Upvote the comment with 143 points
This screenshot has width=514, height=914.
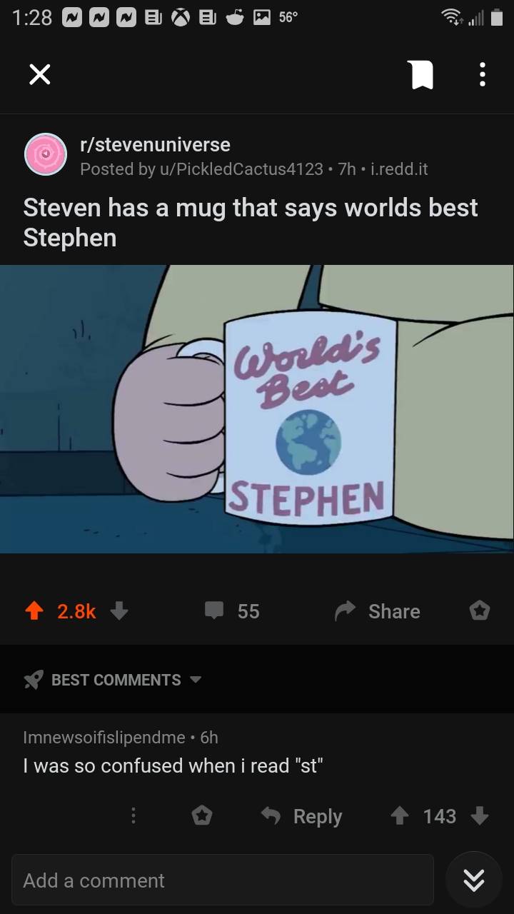pos(400,815)
